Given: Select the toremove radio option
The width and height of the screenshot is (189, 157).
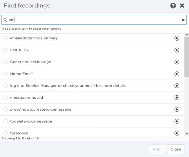Looking at the screenshot, I should click(5, 133).
